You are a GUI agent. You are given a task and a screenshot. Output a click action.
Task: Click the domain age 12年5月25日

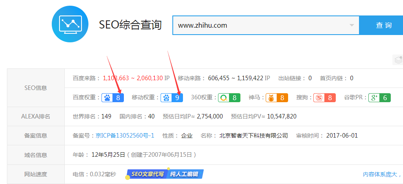108,155
